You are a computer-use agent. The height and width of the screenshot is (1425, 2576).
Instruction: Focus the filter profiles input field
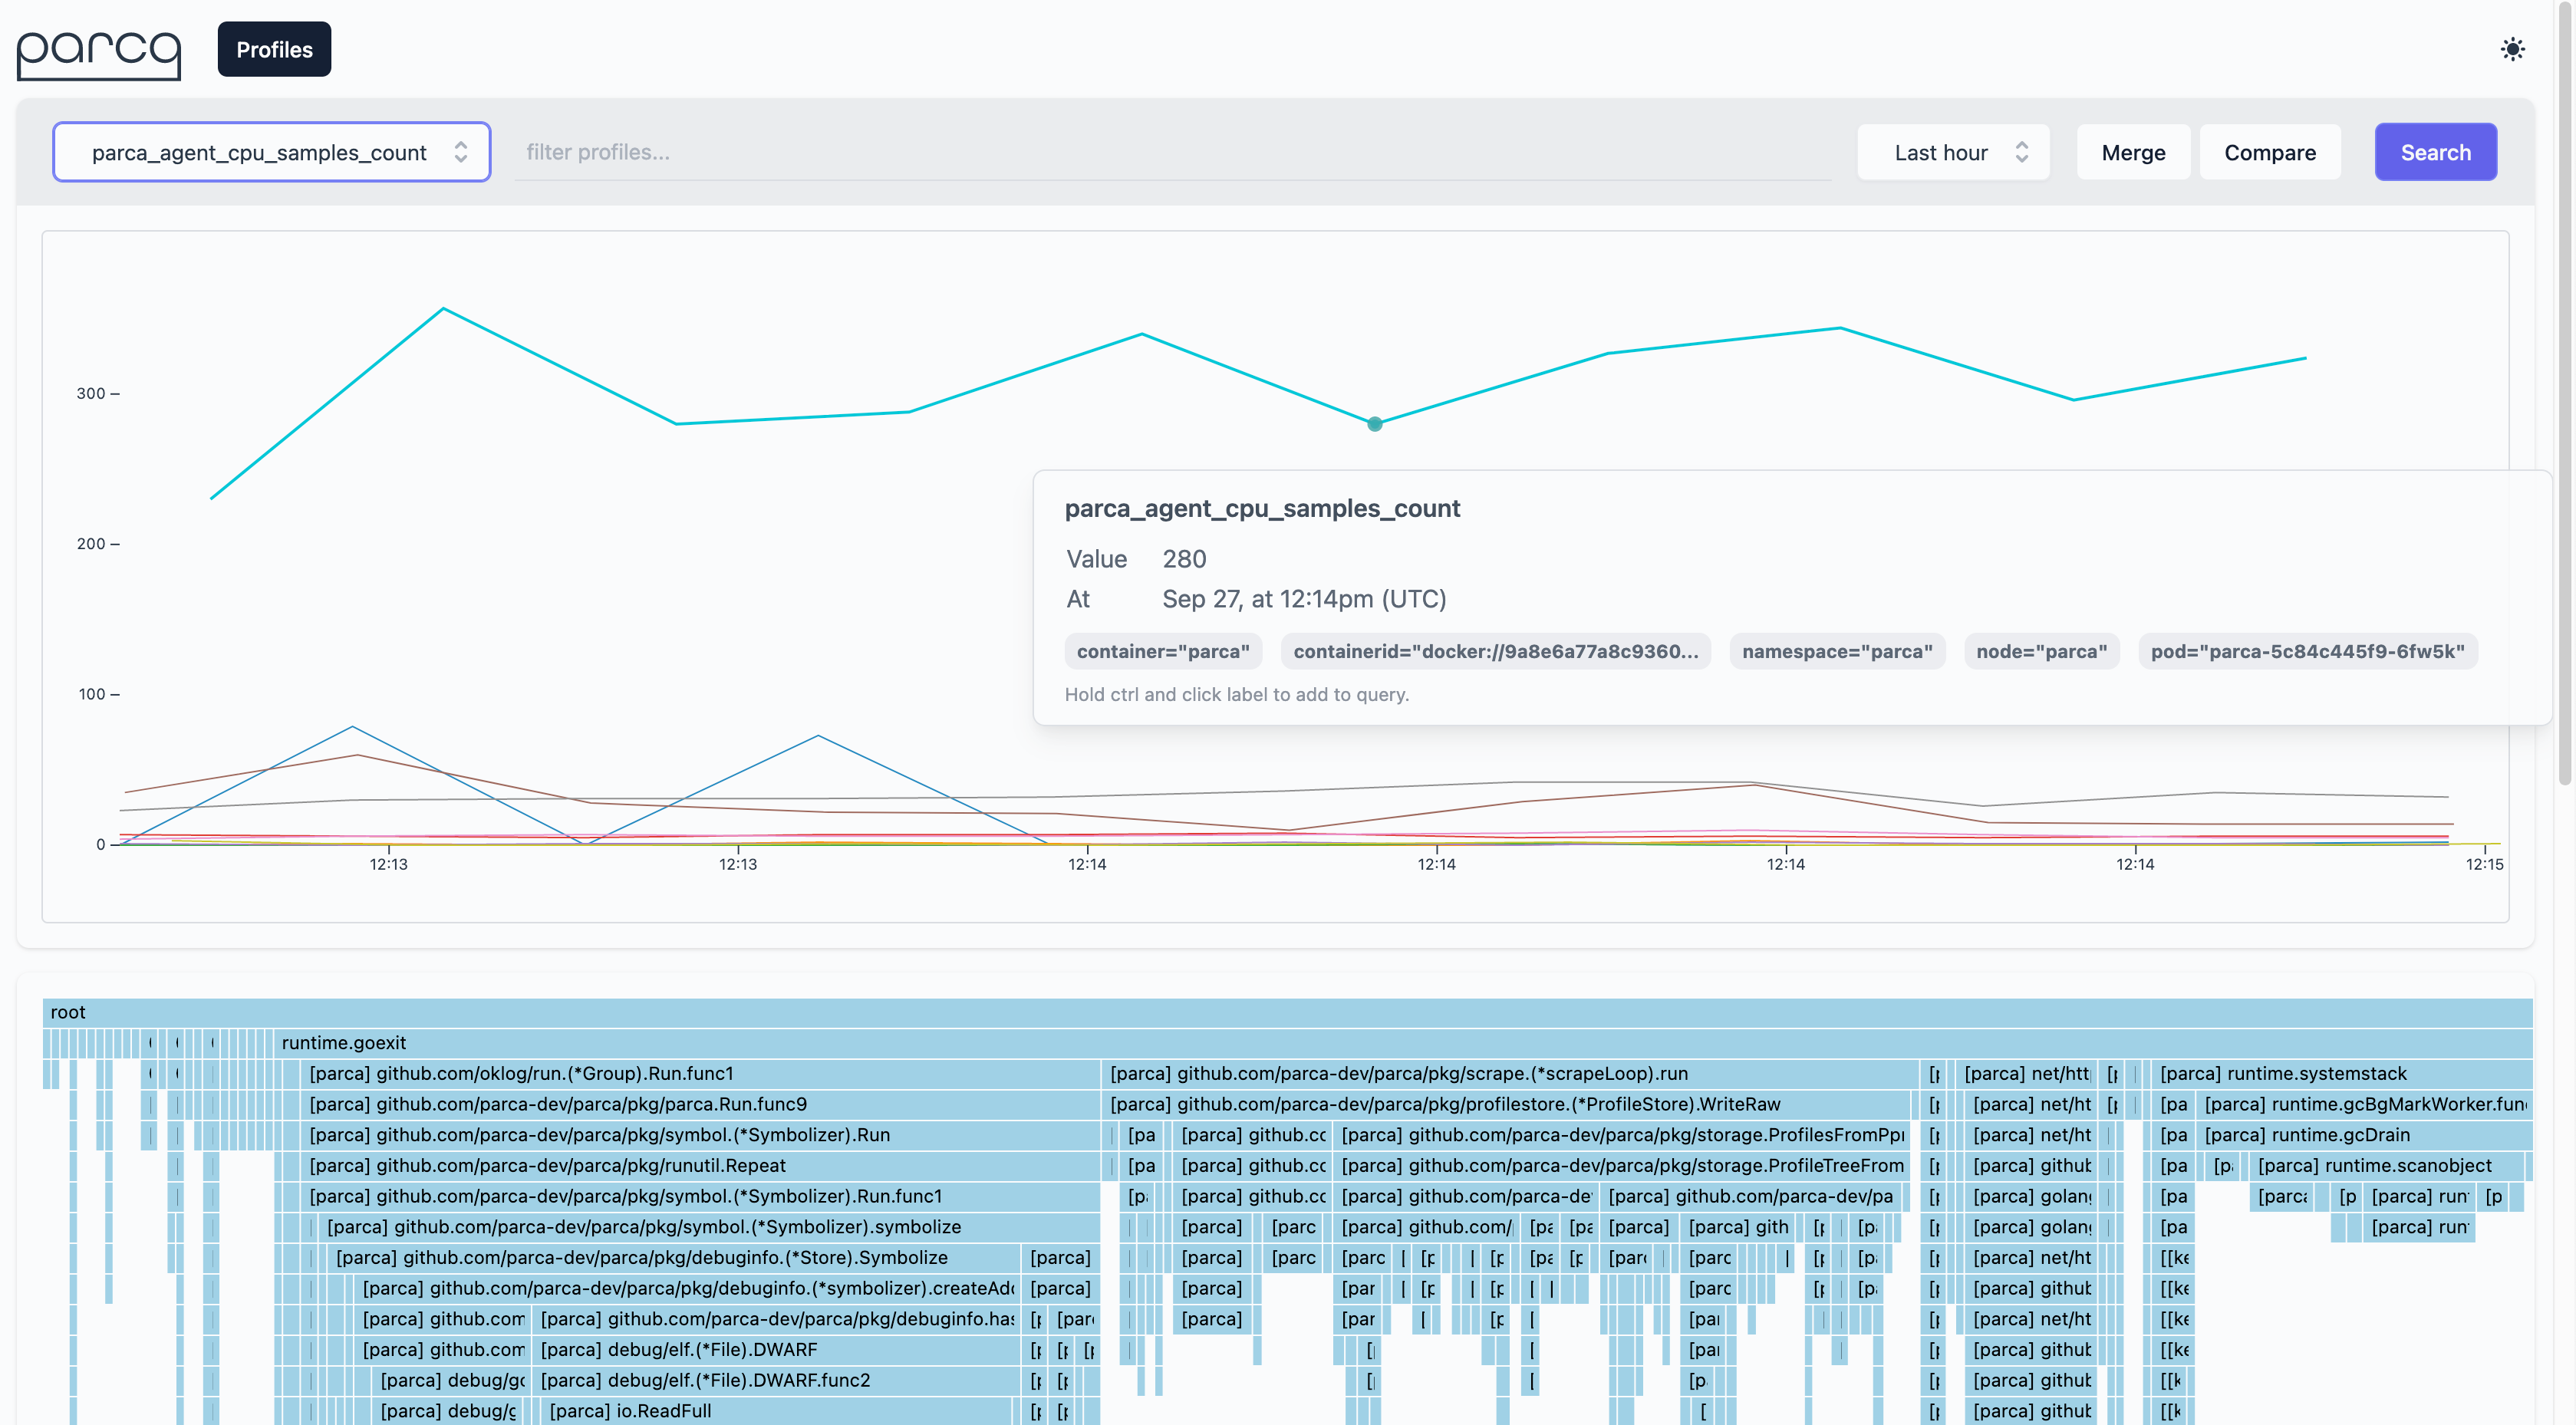1172,152
